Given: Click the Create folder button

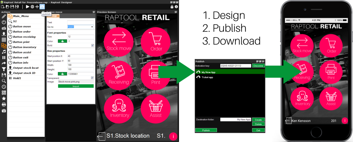Looking at the screenshot, I should [x=258, y=120].
